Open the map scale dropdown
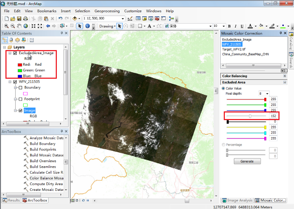This screenshot has height=209, width=294. [122, 19]
